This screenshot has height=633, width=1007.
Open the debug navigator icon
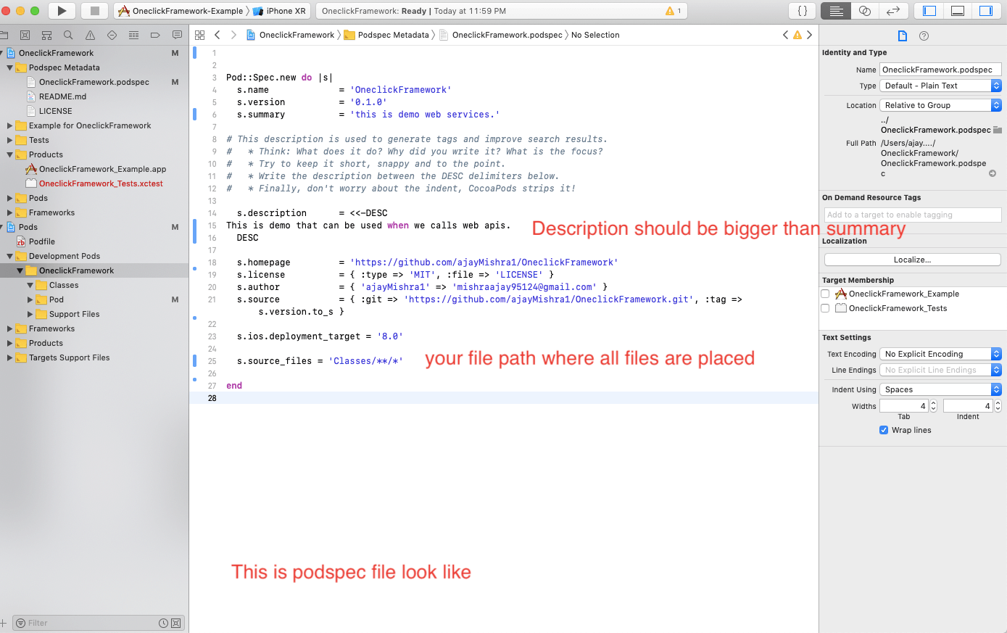(133, 35)
